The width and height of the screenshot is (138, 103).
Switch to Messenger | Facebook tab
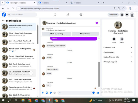(21, 3)
